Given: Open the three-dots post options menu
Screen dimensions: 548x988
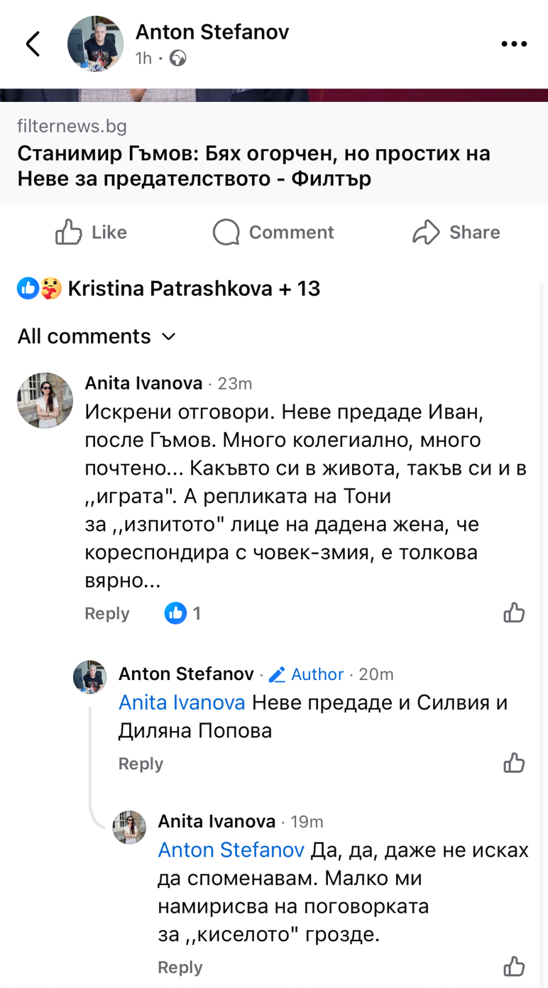Looking at the screenshot, I should click(x=514, y=44).
